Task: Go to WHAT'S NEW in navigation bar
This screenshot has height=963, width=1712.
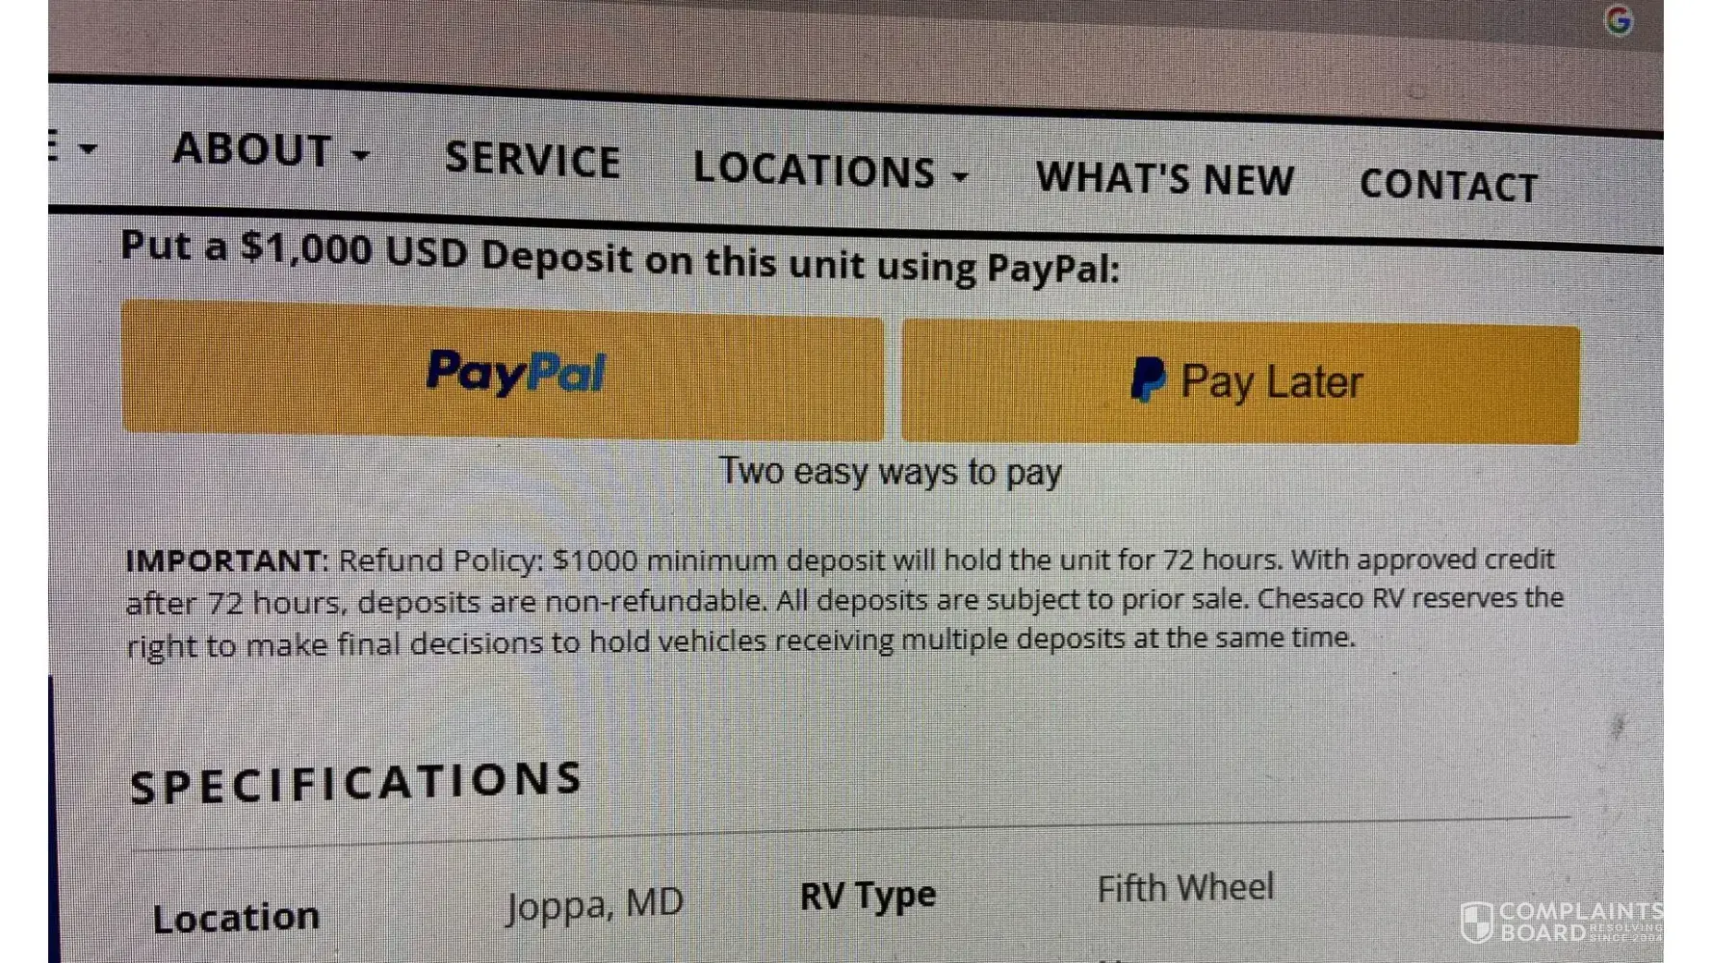Action: click(1165, 179)
